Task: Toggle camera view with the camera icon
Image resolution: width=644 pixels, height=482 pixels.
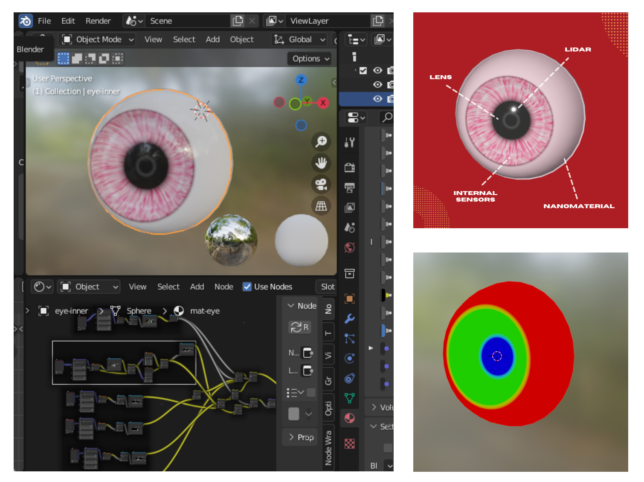Action: coord(321,184)
